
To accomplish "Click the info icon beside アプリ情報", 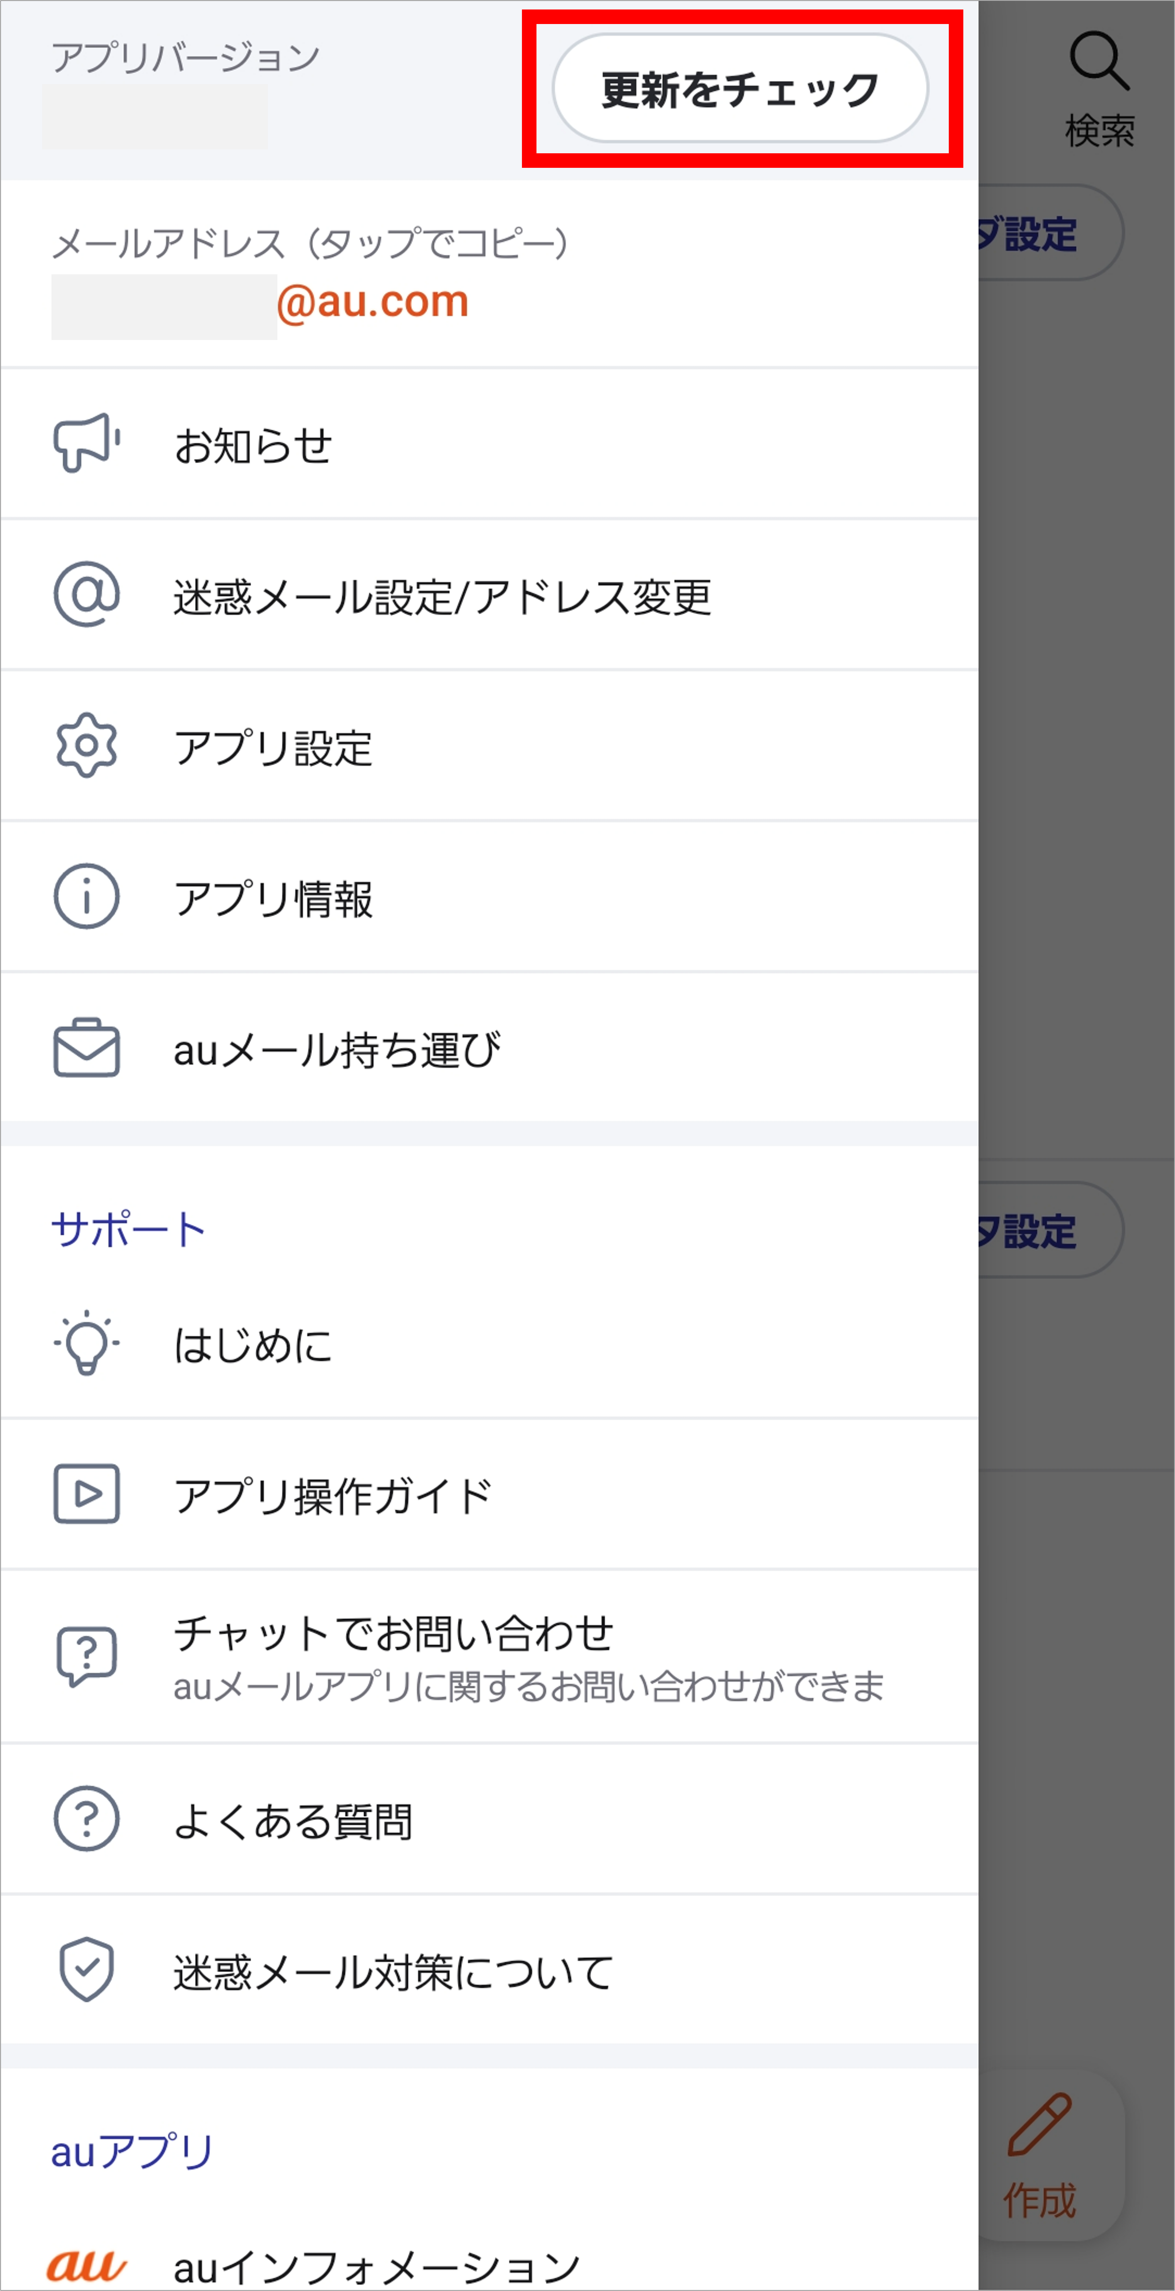I will [x=86, y=897].
